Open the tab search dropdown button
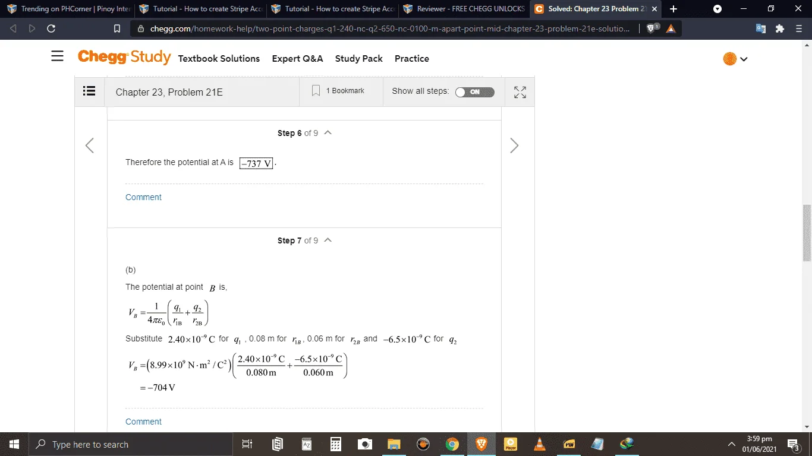Screen dimensions: 812x456 (x=717, y=9)
